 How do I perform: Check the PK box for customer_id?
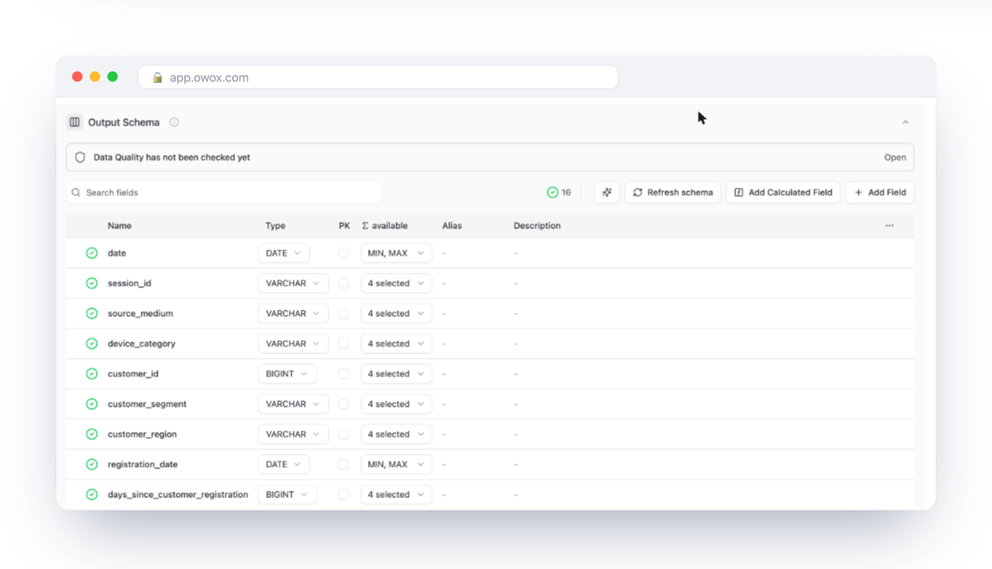(344, 374)
